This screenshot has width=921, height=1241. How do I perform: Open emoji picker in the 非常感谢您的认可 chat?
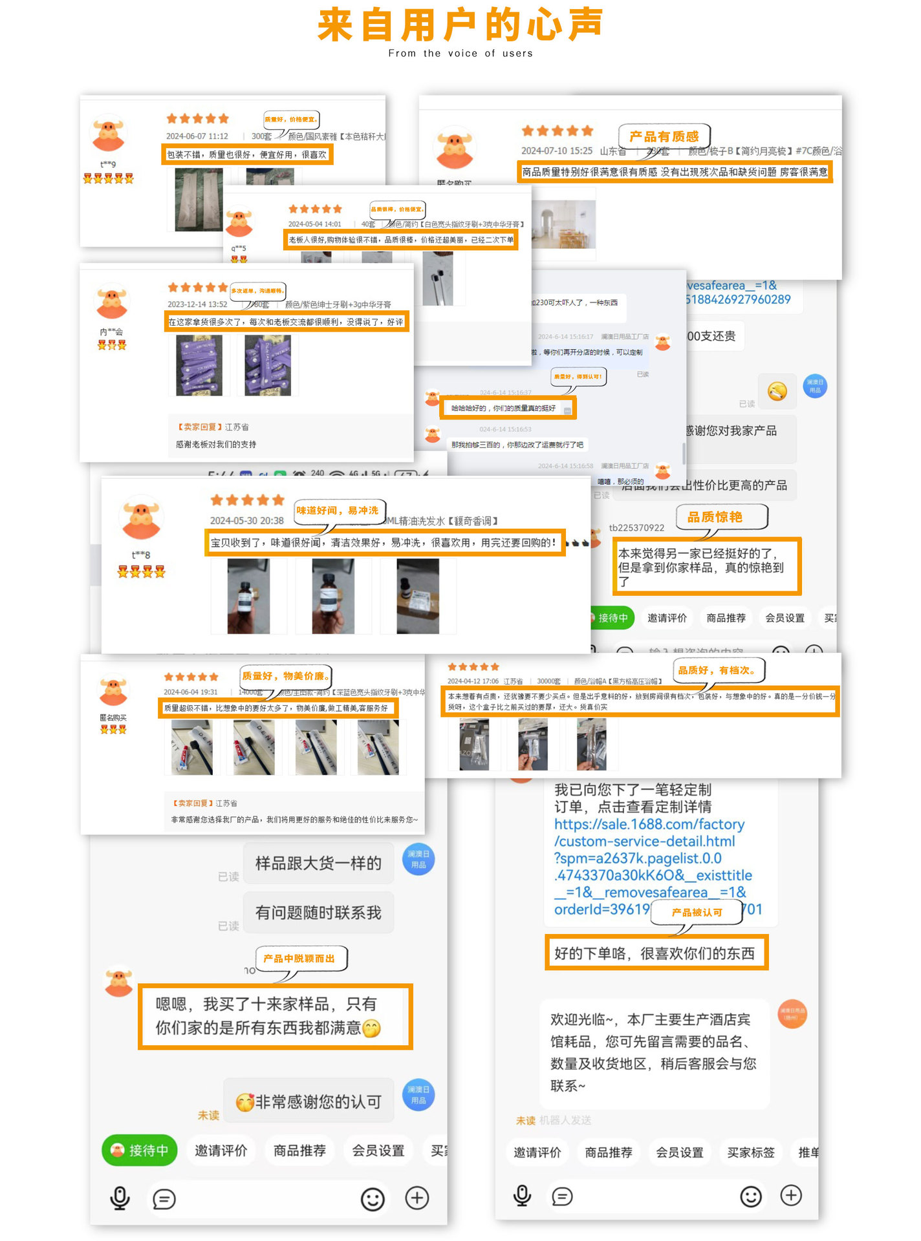pos(373,1200)
